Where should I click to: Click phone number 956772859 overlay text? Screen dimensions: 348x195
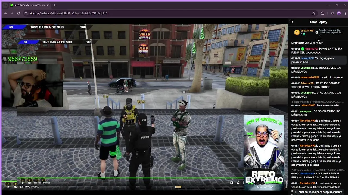point(23,59)
